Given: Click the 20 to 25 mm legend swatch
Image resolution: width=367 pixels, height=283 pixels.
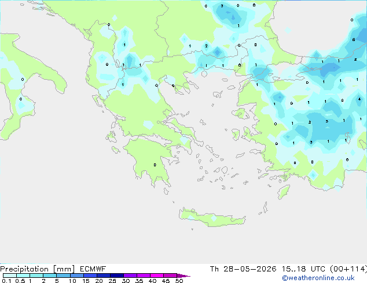Looking at the screenshot, I should tap(104, 275).
